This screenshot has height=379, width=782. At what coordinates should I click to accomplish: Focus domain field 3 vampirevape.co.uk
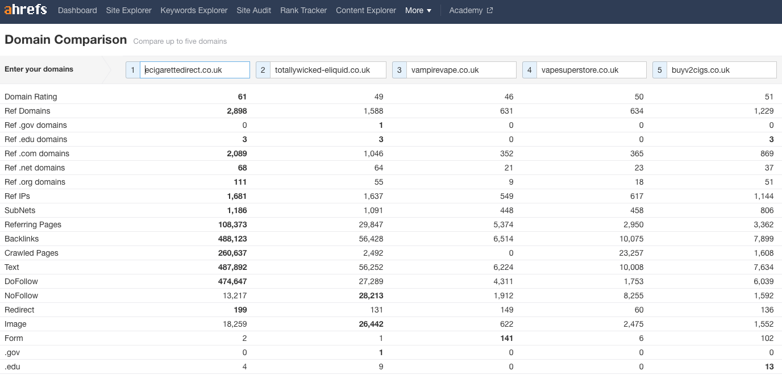(x=461, y=70)
